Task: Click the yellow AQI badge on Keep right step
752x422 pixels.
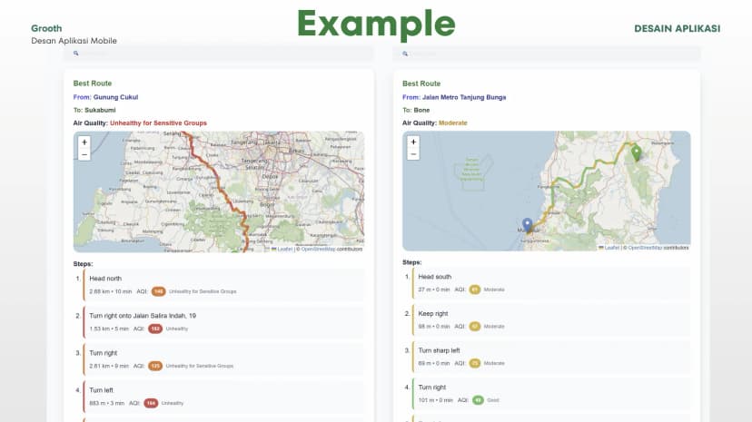Action: 475,326
